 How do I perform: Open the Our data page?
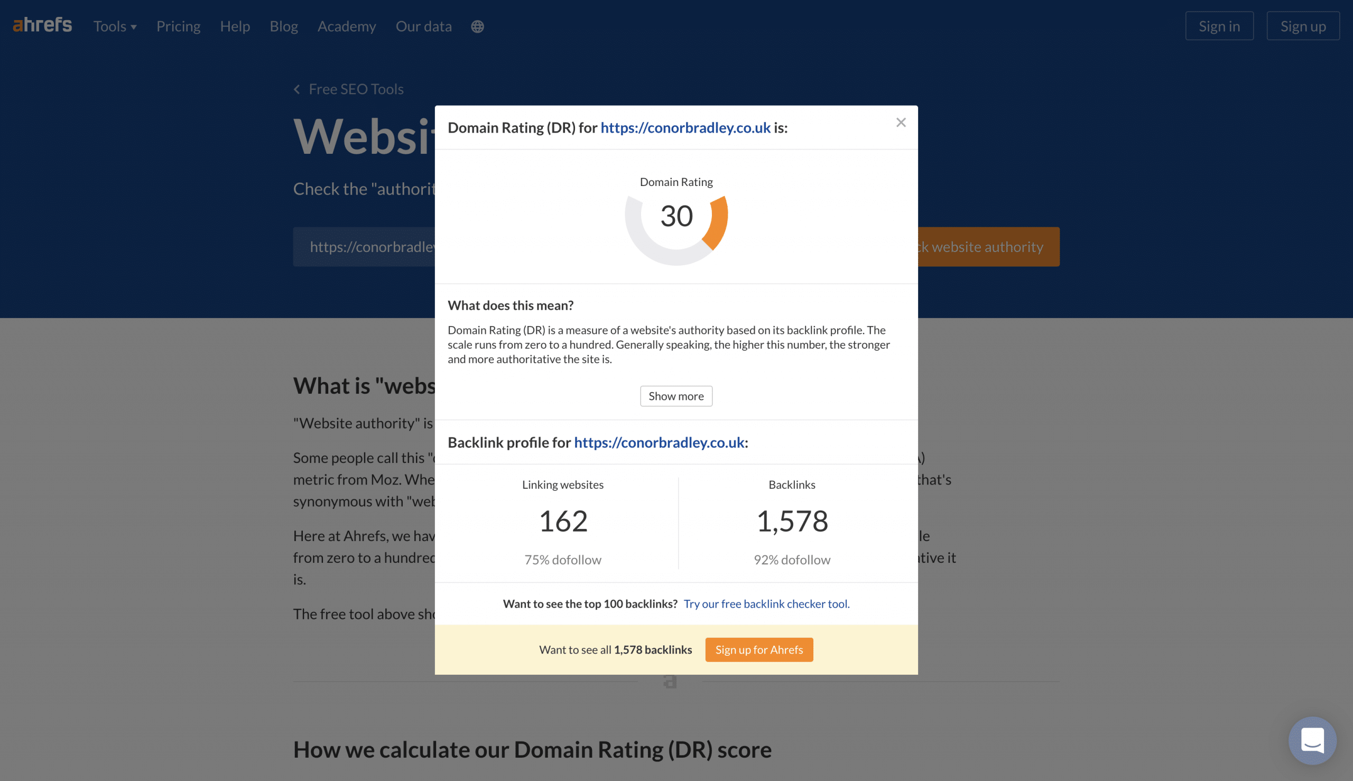(x=424, y=26)
